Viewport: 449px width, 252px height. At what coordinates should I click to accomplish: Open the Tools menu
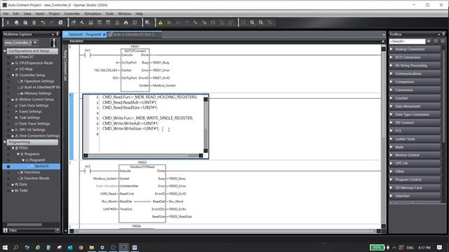109,14
